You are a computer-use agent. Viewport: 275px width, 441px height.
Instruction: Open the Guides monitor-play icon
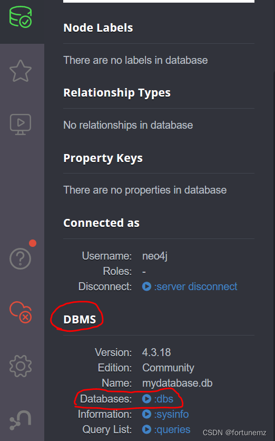21,124
